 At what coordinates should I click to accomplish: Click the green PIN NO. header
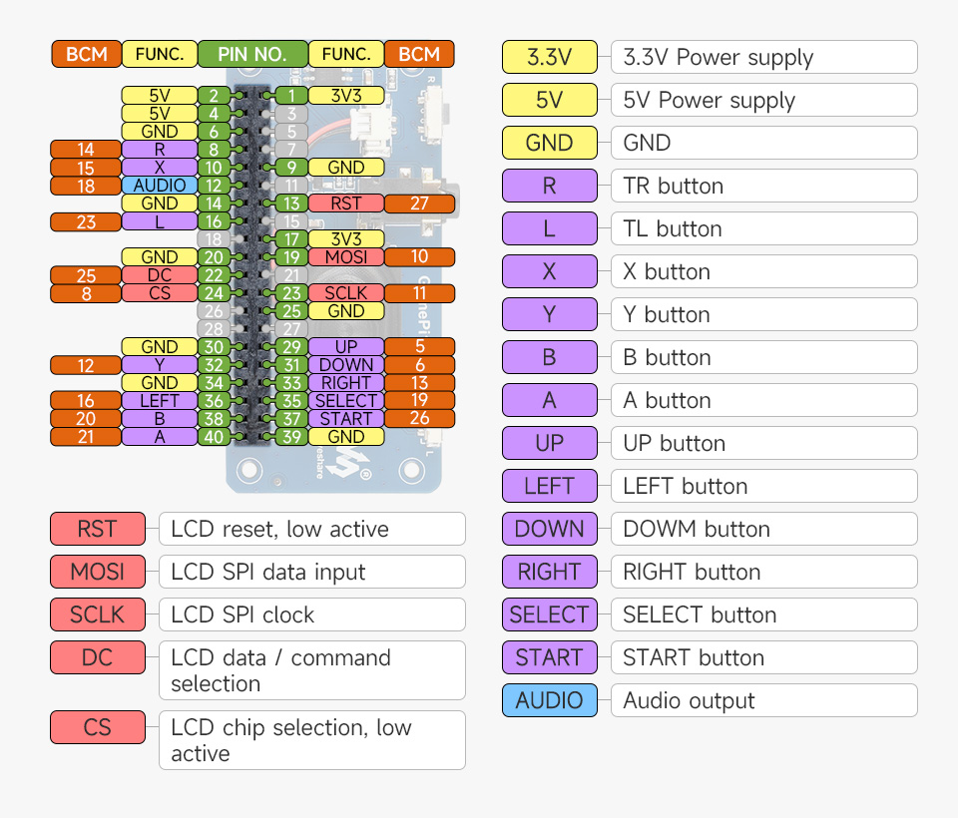(x=252, y=54)
